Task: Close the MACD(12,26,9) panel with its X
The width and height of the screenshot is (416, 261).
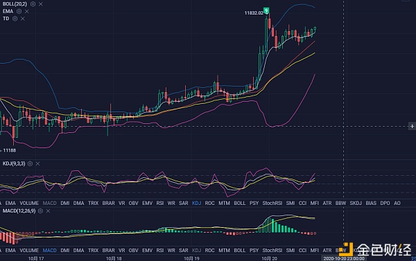Action: (48, 211)
